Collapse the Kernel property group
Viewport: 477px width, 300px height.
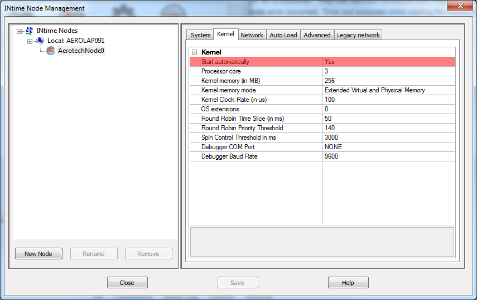tap(194, 52)
